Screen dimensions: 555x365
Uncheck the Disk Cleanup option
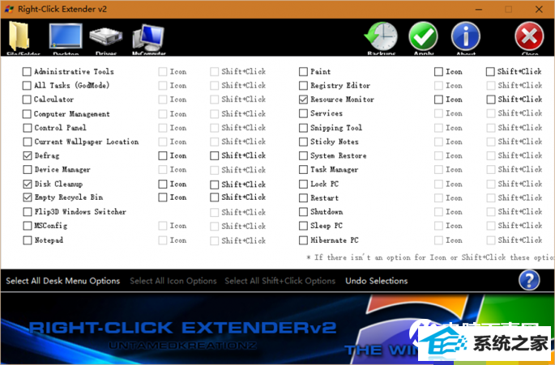click(28, 184)
